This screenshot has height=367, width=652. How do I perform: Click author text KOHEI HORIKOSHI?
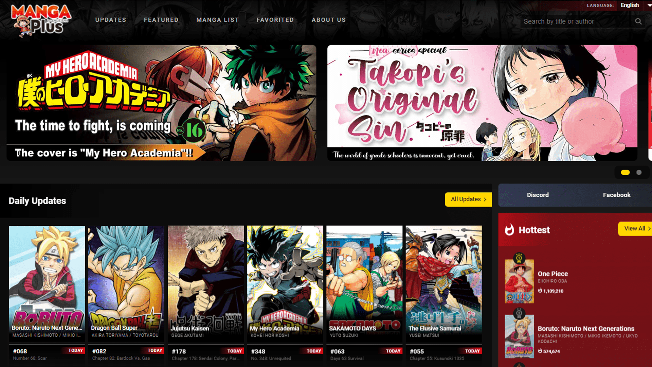pos(270,335)
